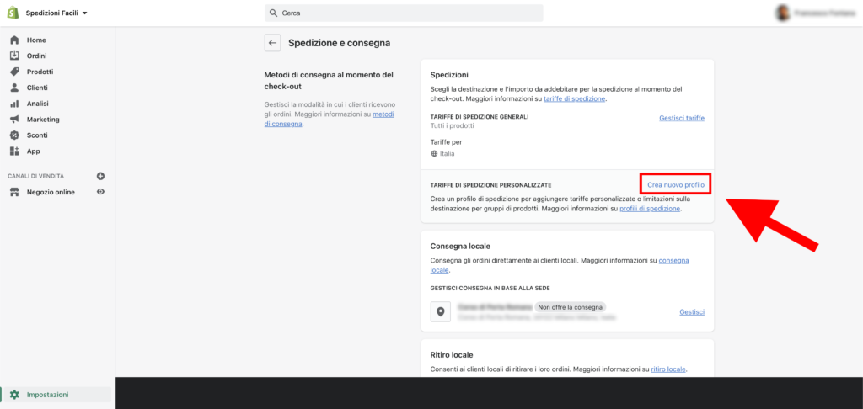Image resolution: width=863 pixels, height=409 pixels.
Task: Click the search magnifier icon
Action: coord(274,13)
